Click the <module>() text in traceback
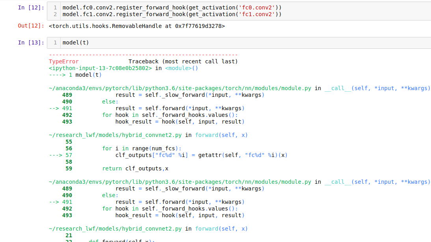 [181, 68]
